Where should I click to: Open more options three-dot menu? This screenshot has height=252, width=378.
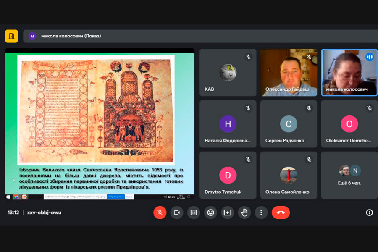(x=261, y=213)
